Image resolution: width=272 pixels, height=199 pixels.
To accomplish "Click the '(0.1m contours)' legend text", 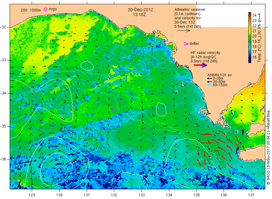I will 187,14.
